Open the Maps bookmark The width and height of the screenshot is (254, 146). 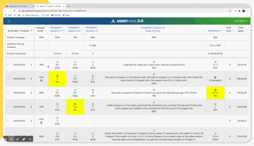pyautogui.click(x=66, y=15)
